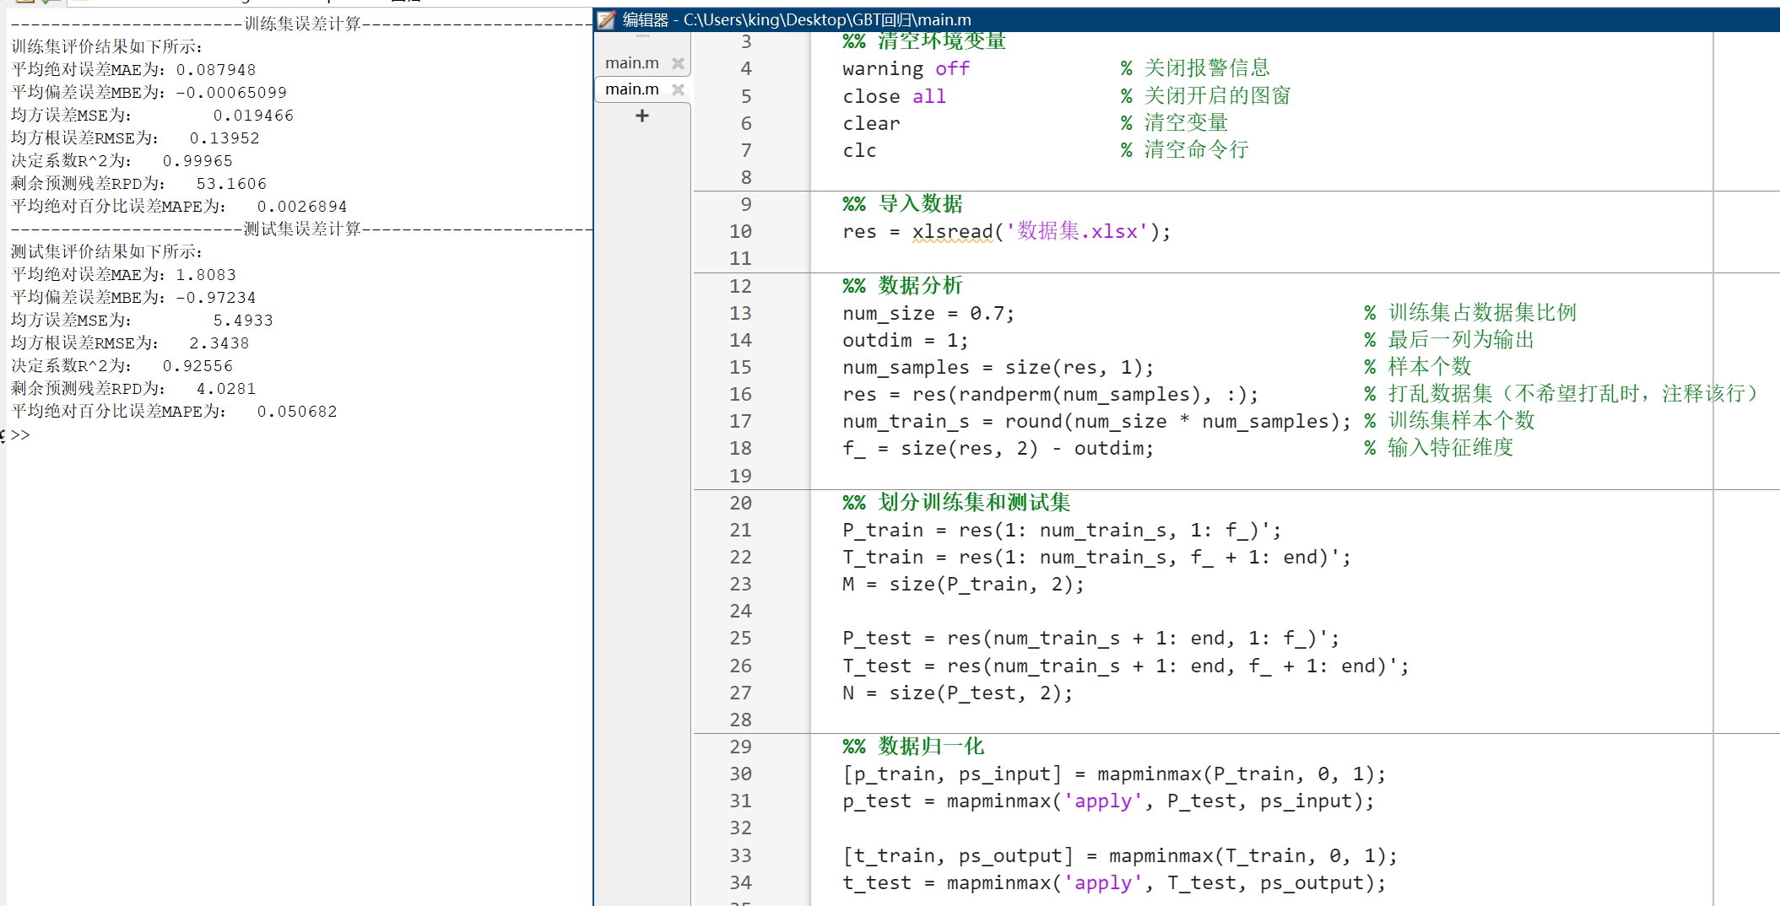This screenshot has width=1780, height=906.
Task: Switch to the upper main.m tab
Action: click(631, 62)
